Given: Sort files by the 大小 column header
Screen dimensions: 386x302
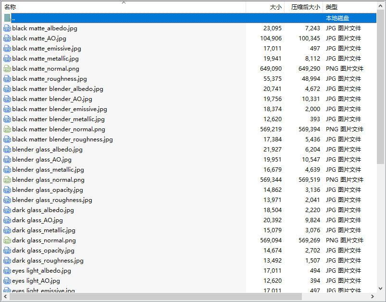Looking at the screenshot, I should click(275, 7).
